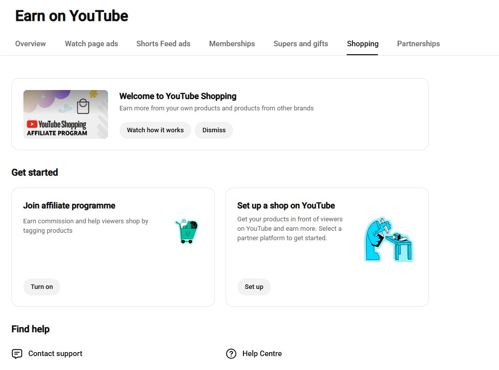Click 'Earn more from your own products' text
Image resolution: width=499 pixels, height=370 pixels.
click(x=217, y=108)
